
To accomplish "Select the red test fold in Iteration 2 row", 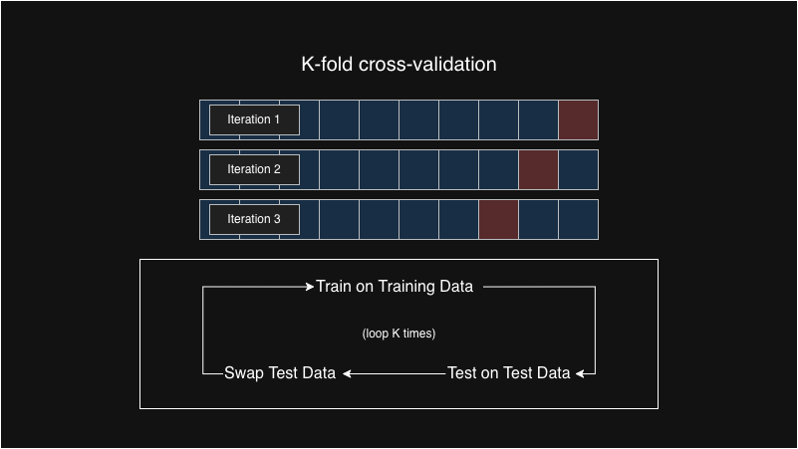I will [x=538, y=170].
